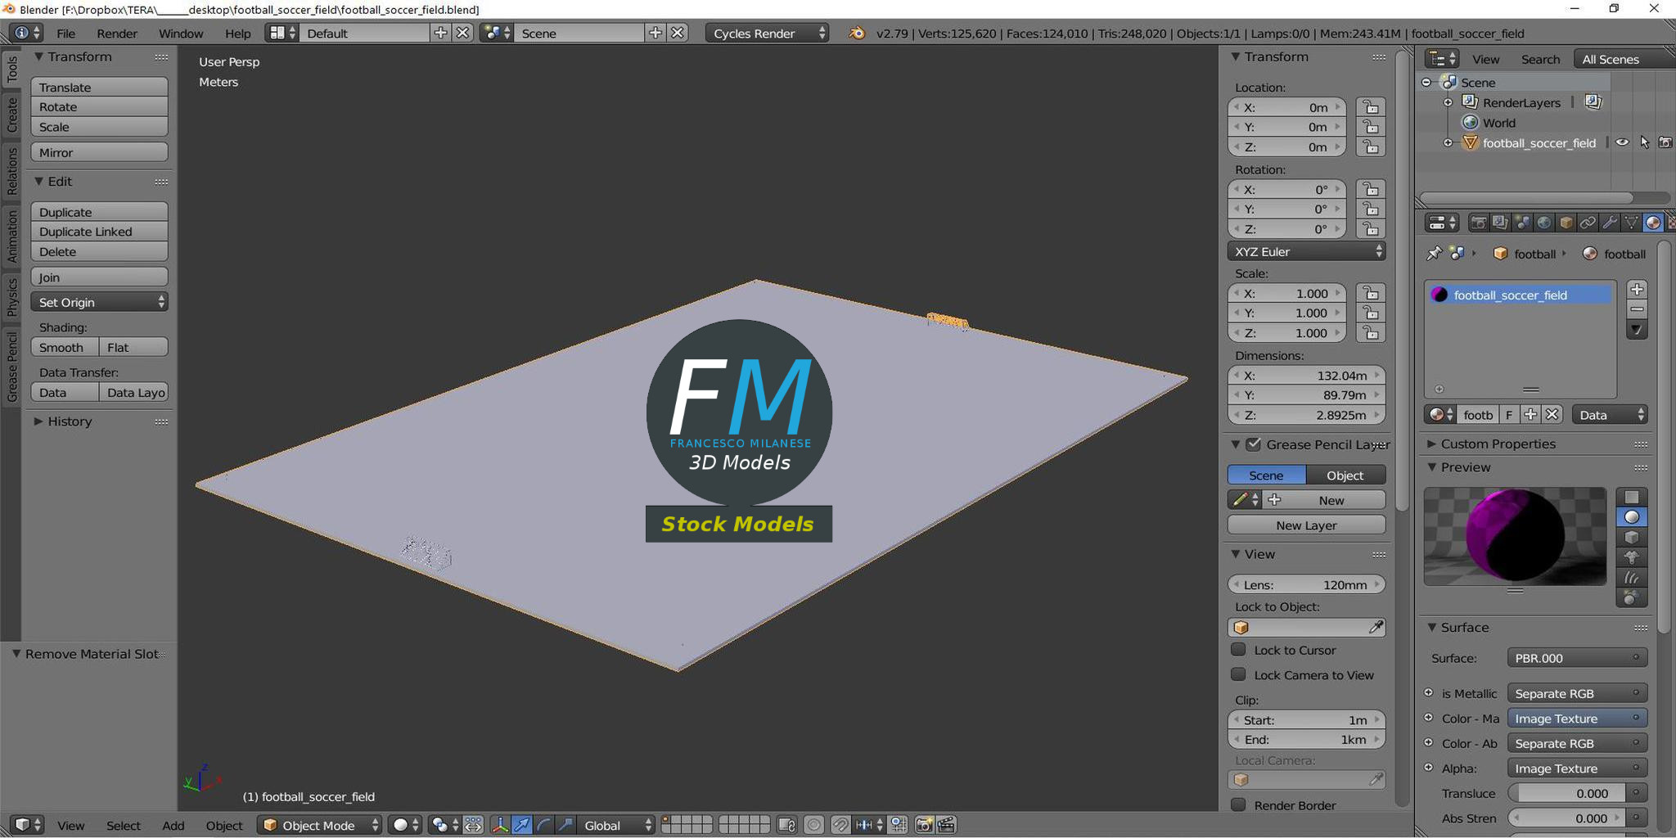
Task: Open the Object Mode dropdown
Action: (320, 825)
